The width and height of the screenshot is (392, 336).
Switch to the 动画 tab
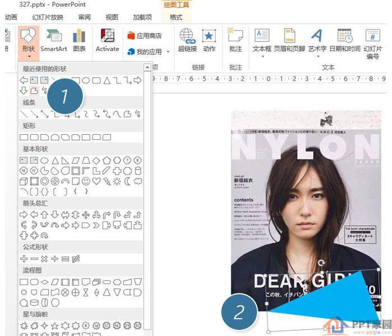[11, 17]
